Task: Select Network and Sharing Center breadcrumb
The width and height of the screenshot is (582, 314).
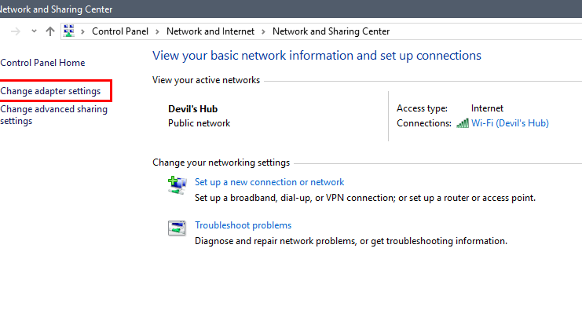Action: click(331, 31)
